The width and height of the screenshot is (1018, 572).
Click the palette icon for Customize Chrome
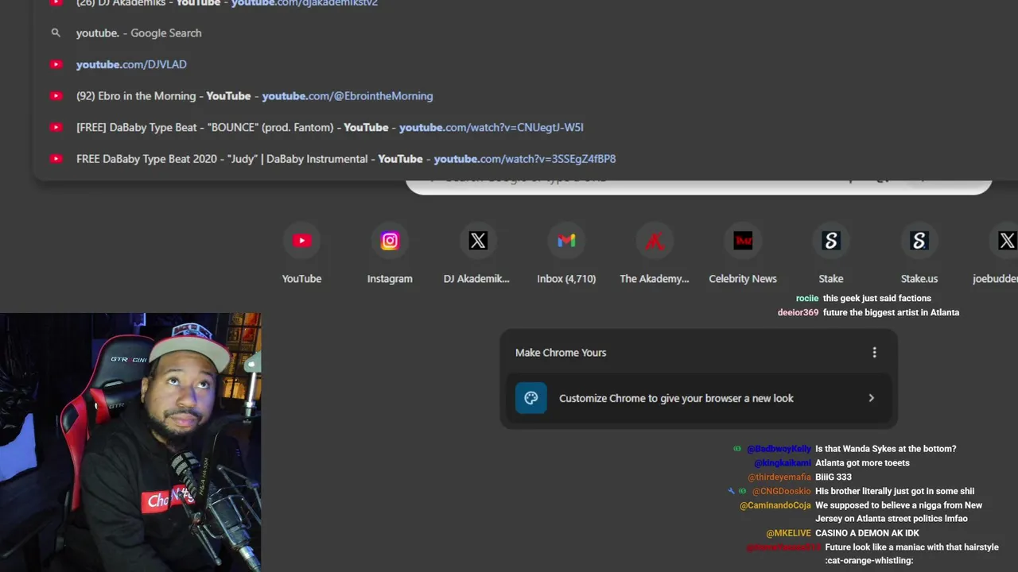[x=531, y=398]
